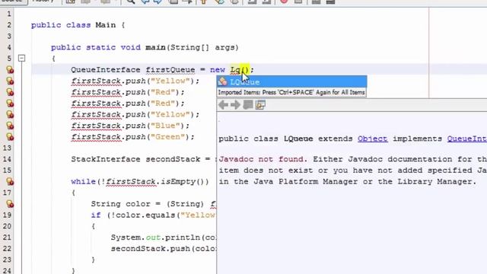
Task: Click line number 4 in the gutter
Action: (x=9, y=47)
